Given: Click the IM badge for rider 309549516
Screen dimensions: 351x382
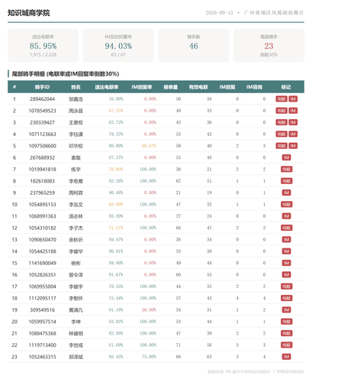Looking at the screenshot, I should [286, 309].
